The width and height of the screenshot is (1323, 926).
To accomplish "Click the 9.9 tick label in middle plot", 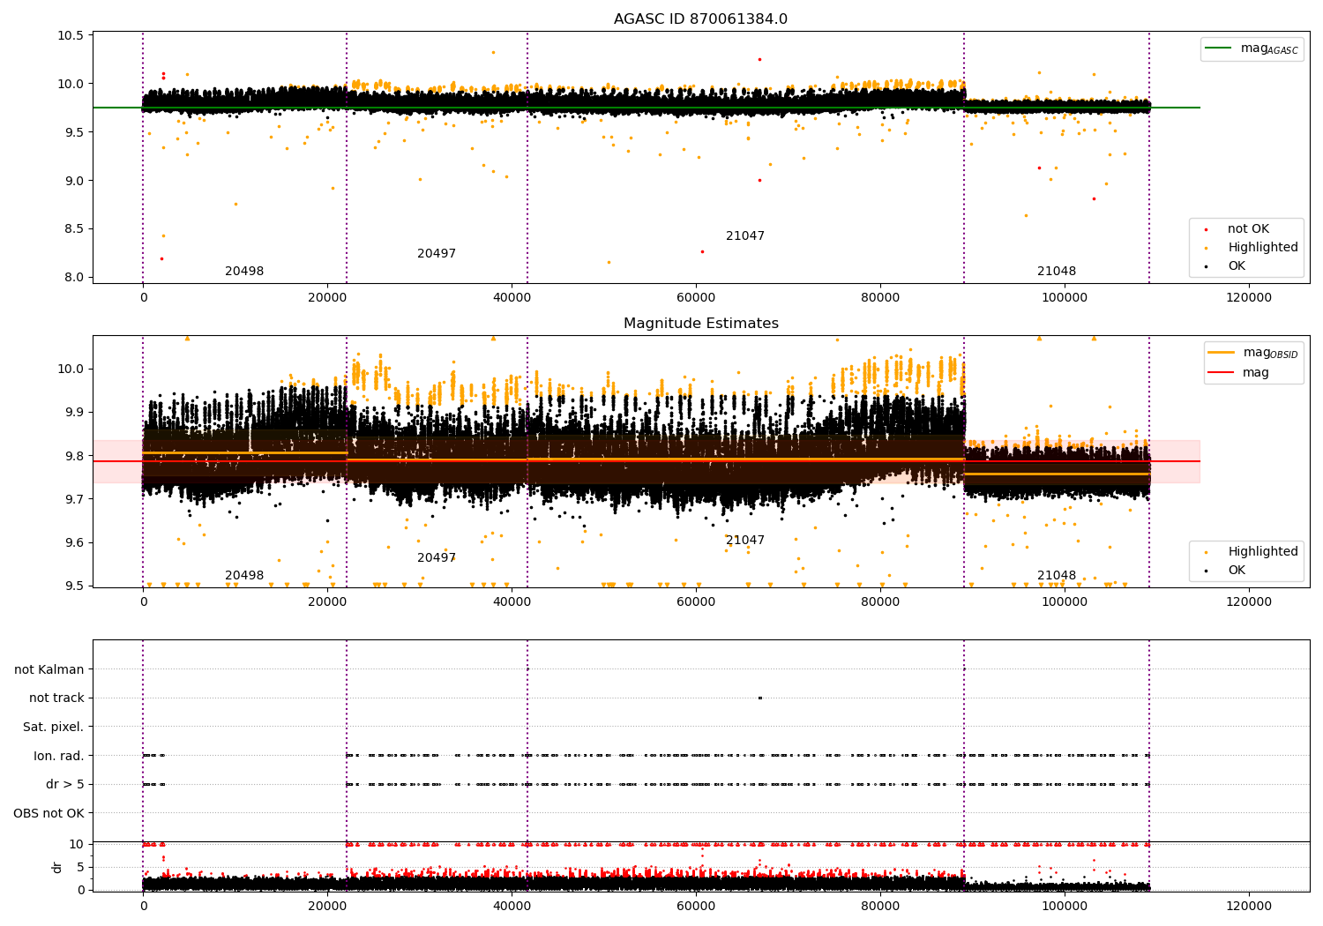I will click(73, 412).
